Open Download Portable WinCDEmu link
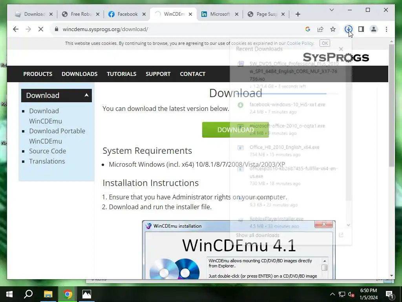 click(x=57, y=136)
